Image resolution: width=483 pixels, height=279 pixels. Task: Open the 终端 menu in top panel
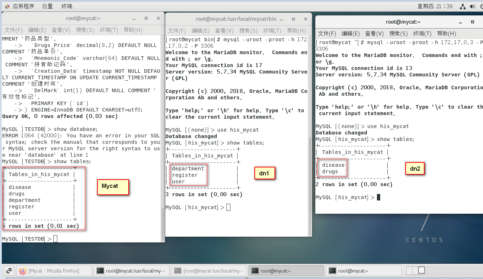[67, 6]
